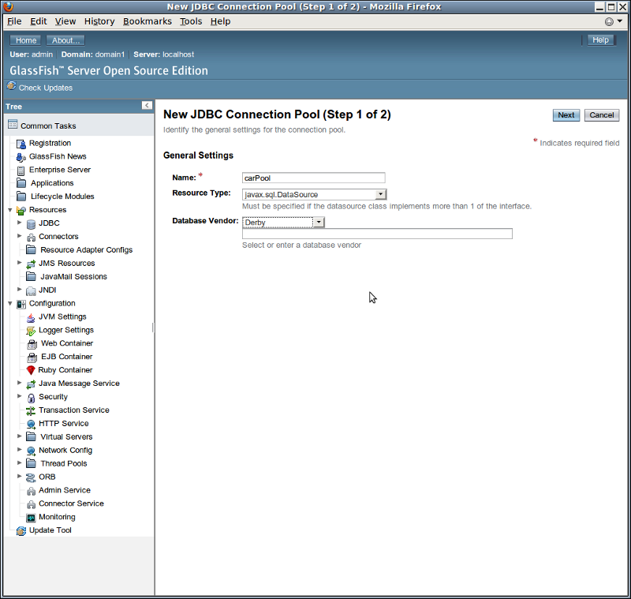Screen dimensions: 631x599
Task: Click the JDBC database icon
Action: coord(31,224)
